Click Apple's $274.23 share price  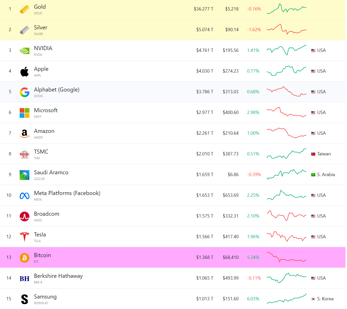point(230,71)
